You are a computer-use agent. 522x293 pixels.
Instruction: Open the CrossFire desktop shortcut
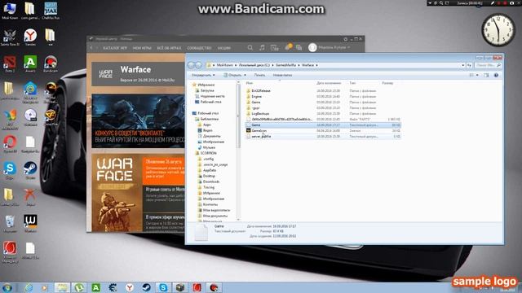(51, 117)
